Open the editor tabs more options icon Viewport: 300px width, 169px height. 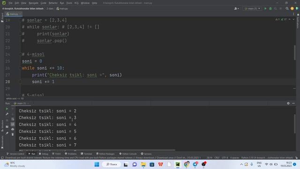click(293, 14)
